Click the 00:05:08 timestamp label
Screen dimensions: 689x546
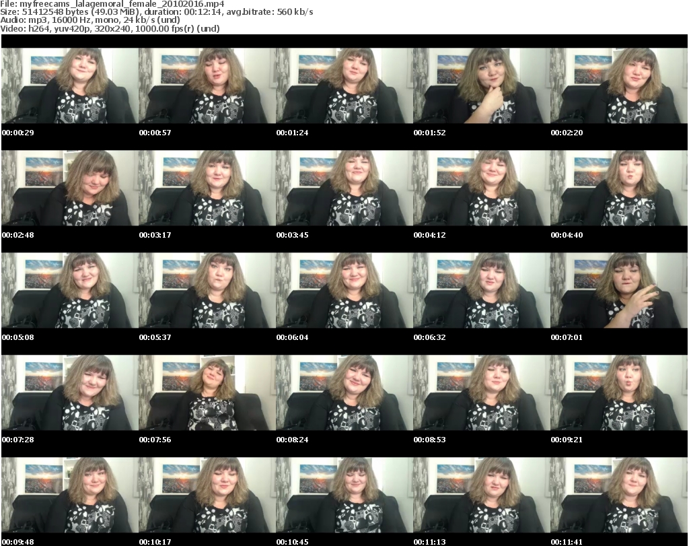[18, 337]
